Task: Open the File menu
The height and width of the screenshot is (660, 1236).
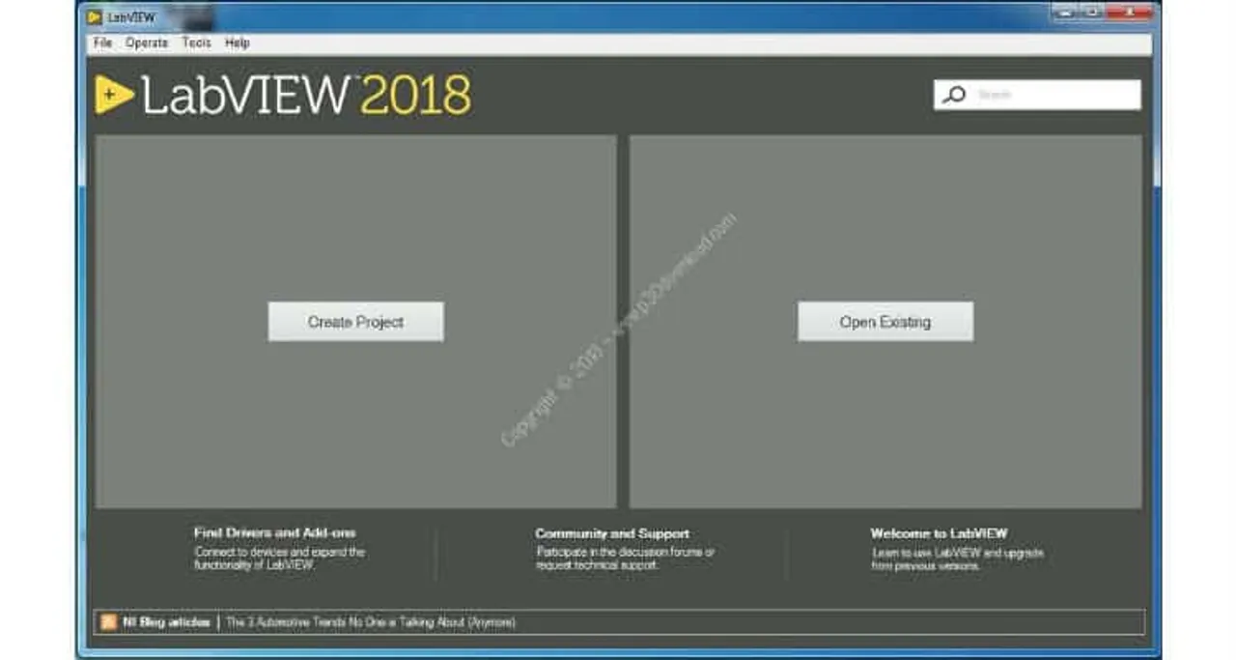Action: pyautogui.click(x=103, y=43)
